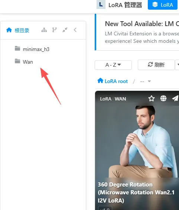Click the LoRA 管理器 title text
The height and width of the screenshot is (210, 179).
(x=125, y=5)
